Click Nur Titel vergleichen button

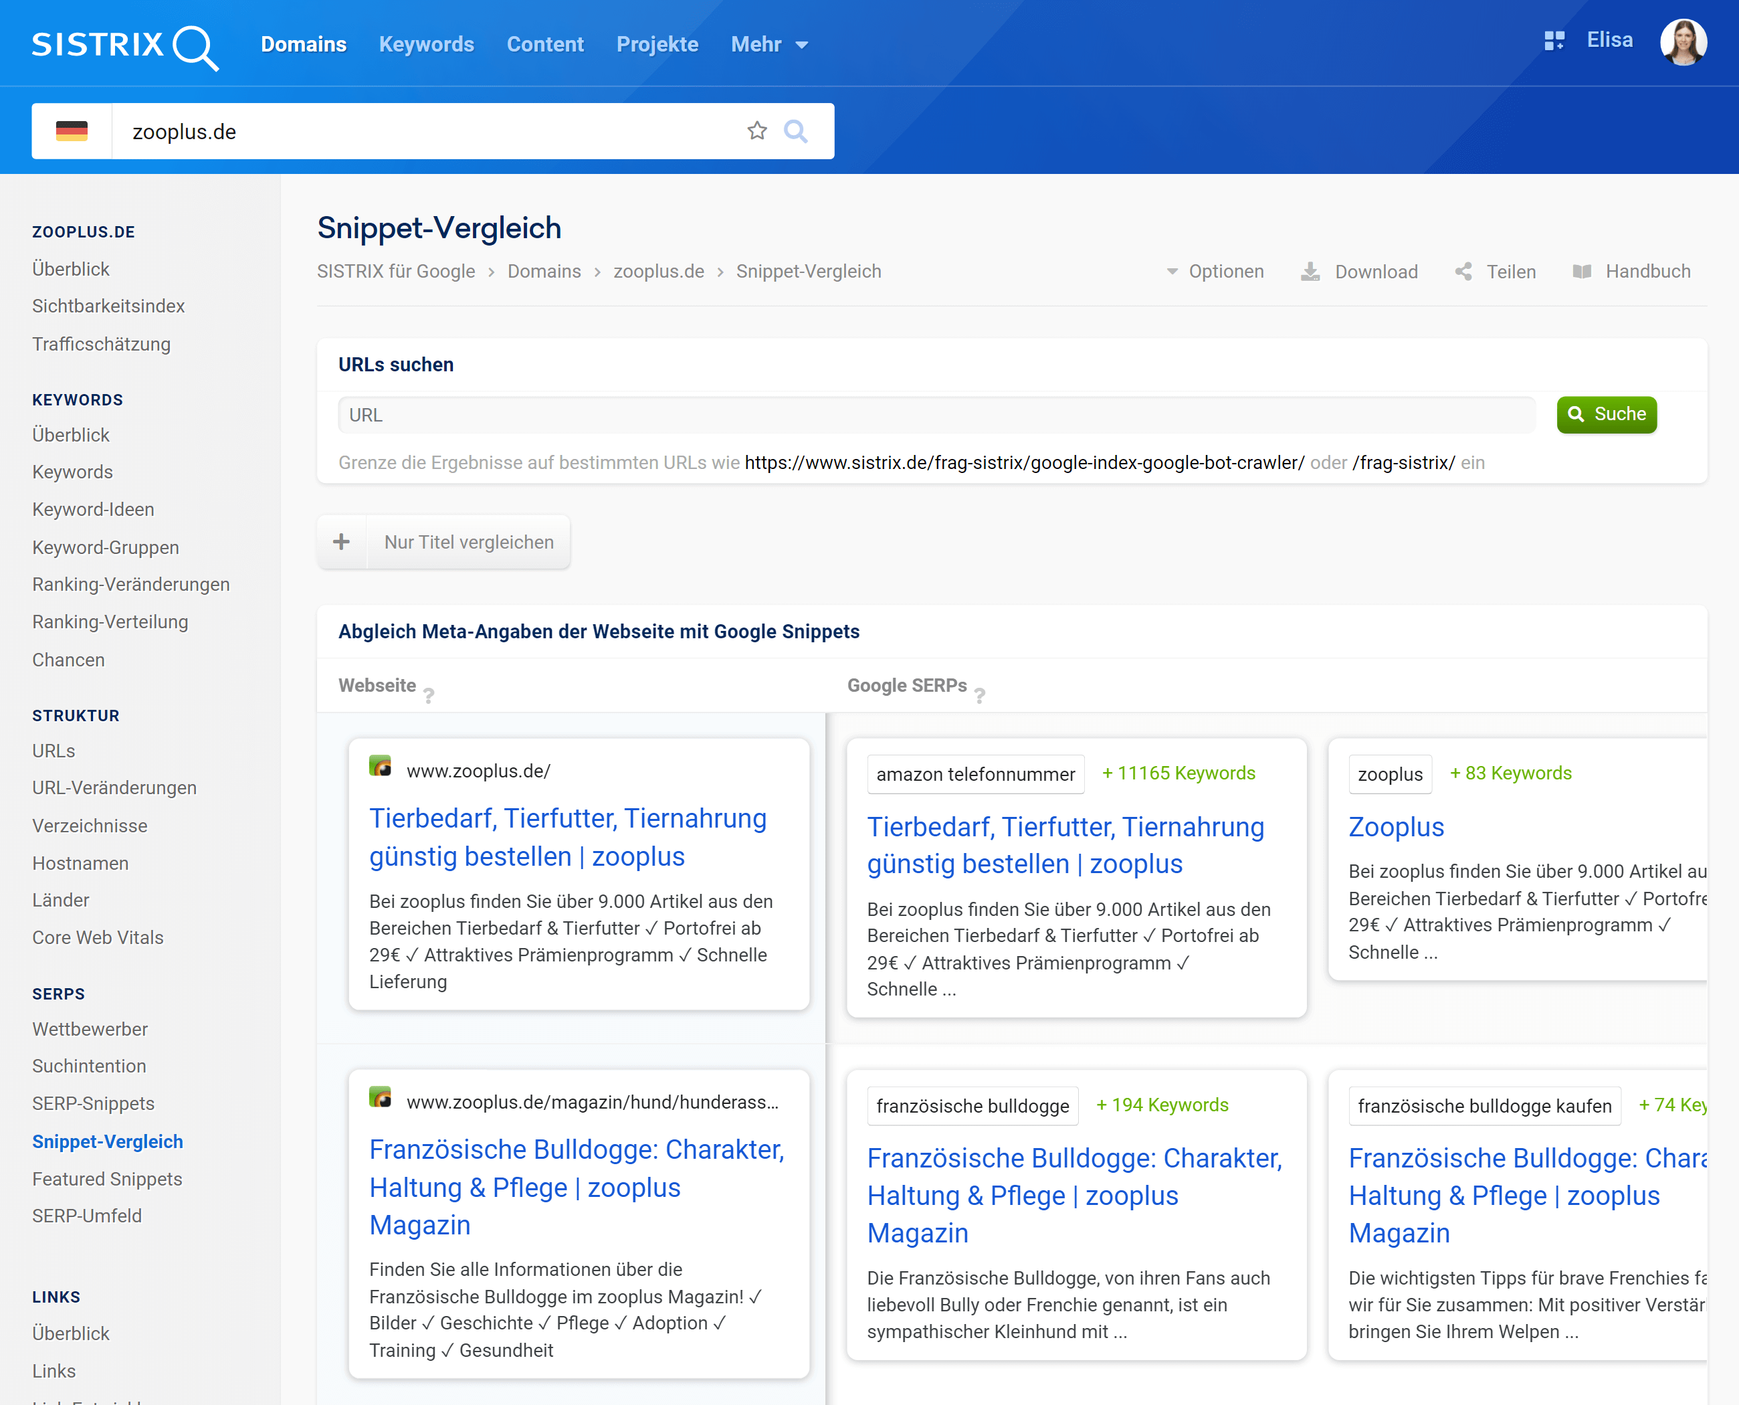point(470,541)
